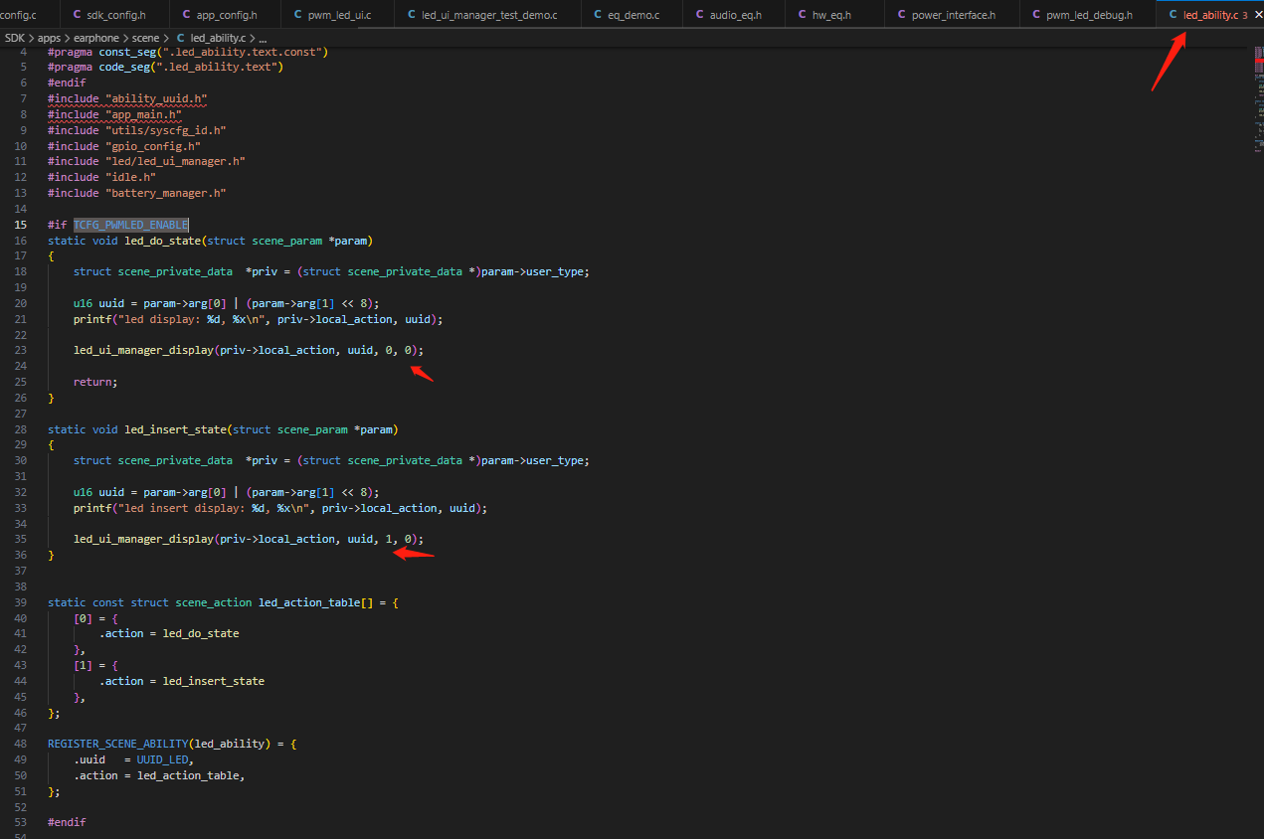The width and height of the screenshot is (1264, 839).
Task: Switch to the pwm_led_ui.c tab
Action: [337, 15]
